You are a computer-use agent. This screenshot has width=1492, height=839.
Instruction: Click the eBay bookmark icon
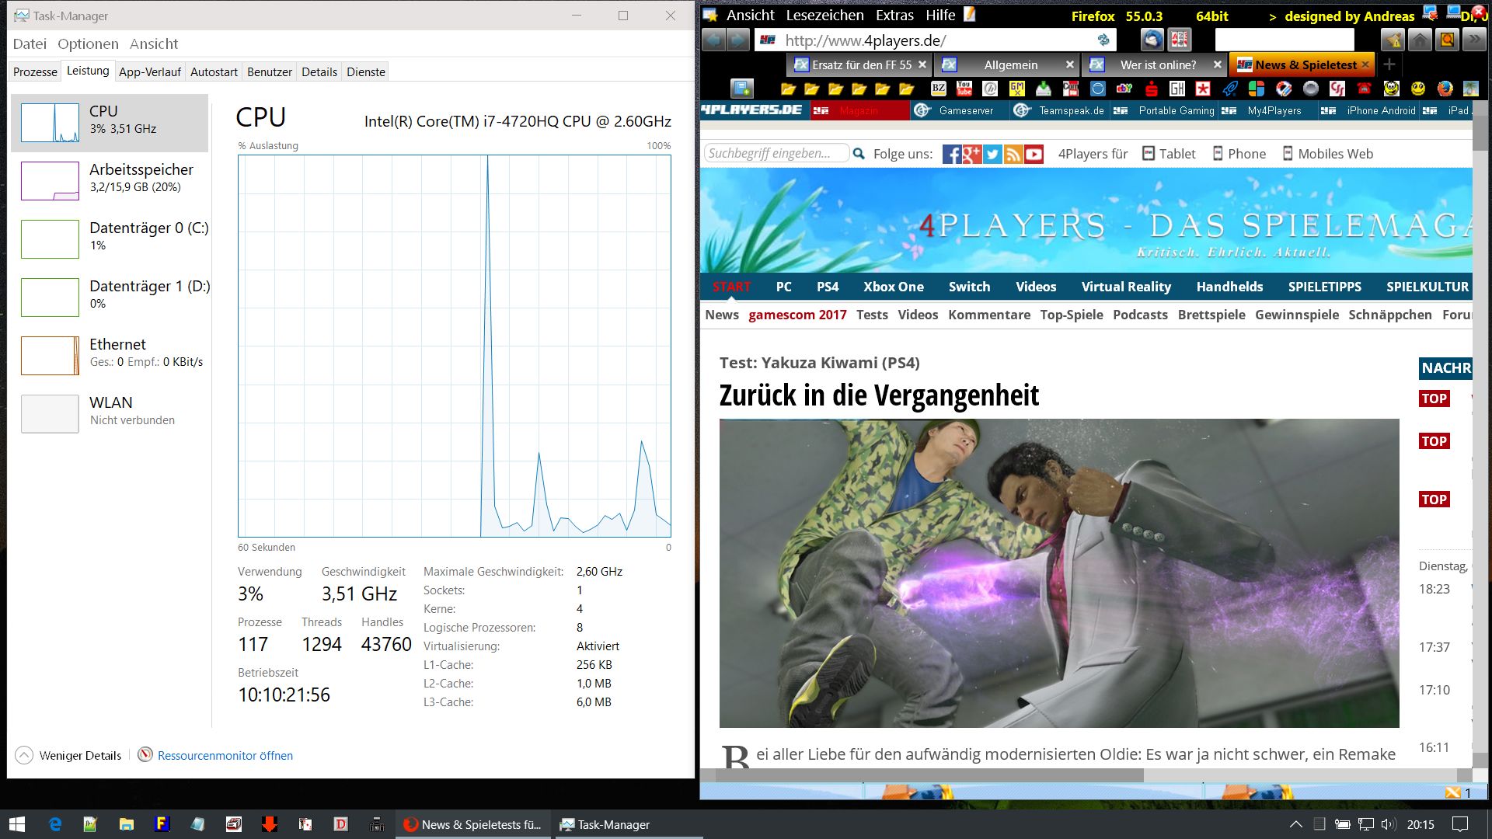[x=1124, y=89]
